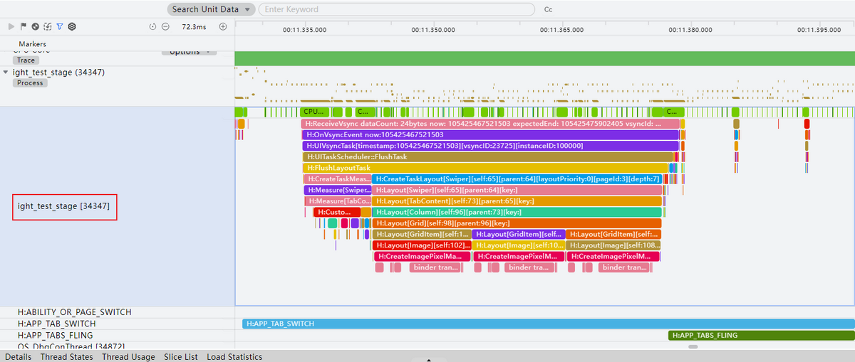The height and width of the screenshot is (362, 855).
Task: Click the play/start arrow icon in toolbar
Action: coord(11,26)
